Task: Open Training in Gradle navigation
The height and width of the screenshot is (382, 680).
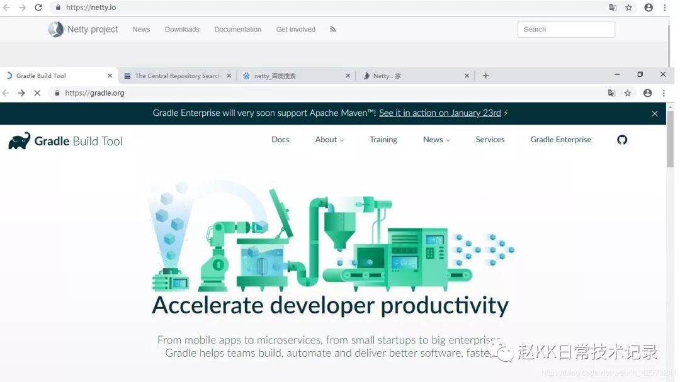Action: point(383,140)
